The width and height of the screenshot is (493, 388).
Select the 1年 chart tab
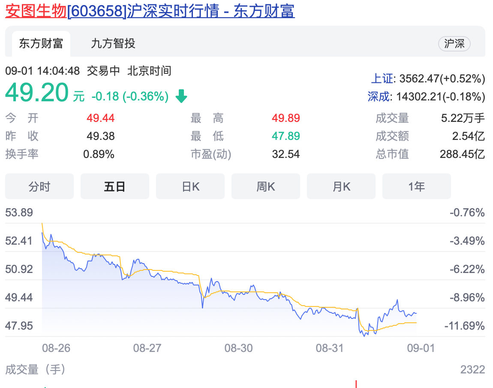pos(417,186)
